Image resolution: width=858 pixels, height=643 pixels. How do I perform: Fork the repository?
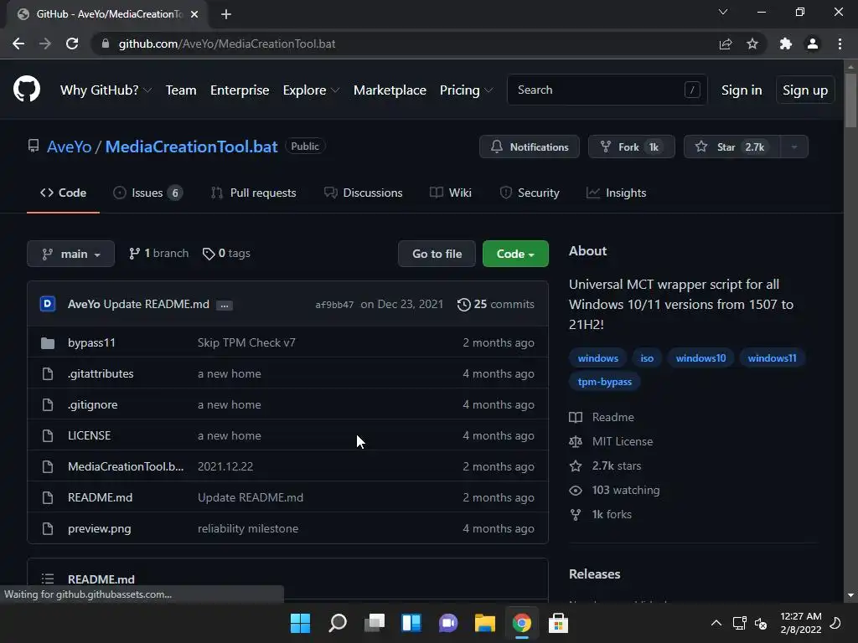pyautogui.click(x=632, y=147)
